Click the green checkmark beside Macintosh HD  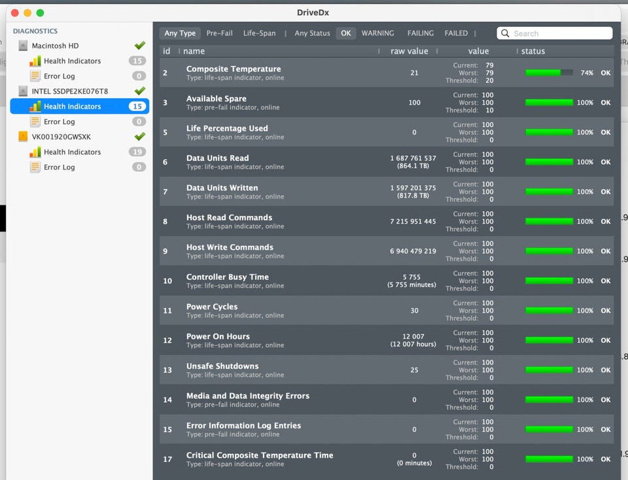(x=140, y=46)
